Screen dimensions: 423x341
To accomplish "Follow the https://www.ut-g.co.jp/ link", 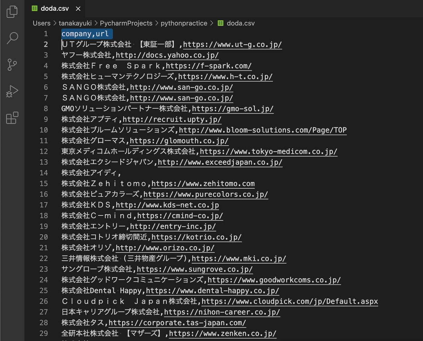I will tap(232, 44).
